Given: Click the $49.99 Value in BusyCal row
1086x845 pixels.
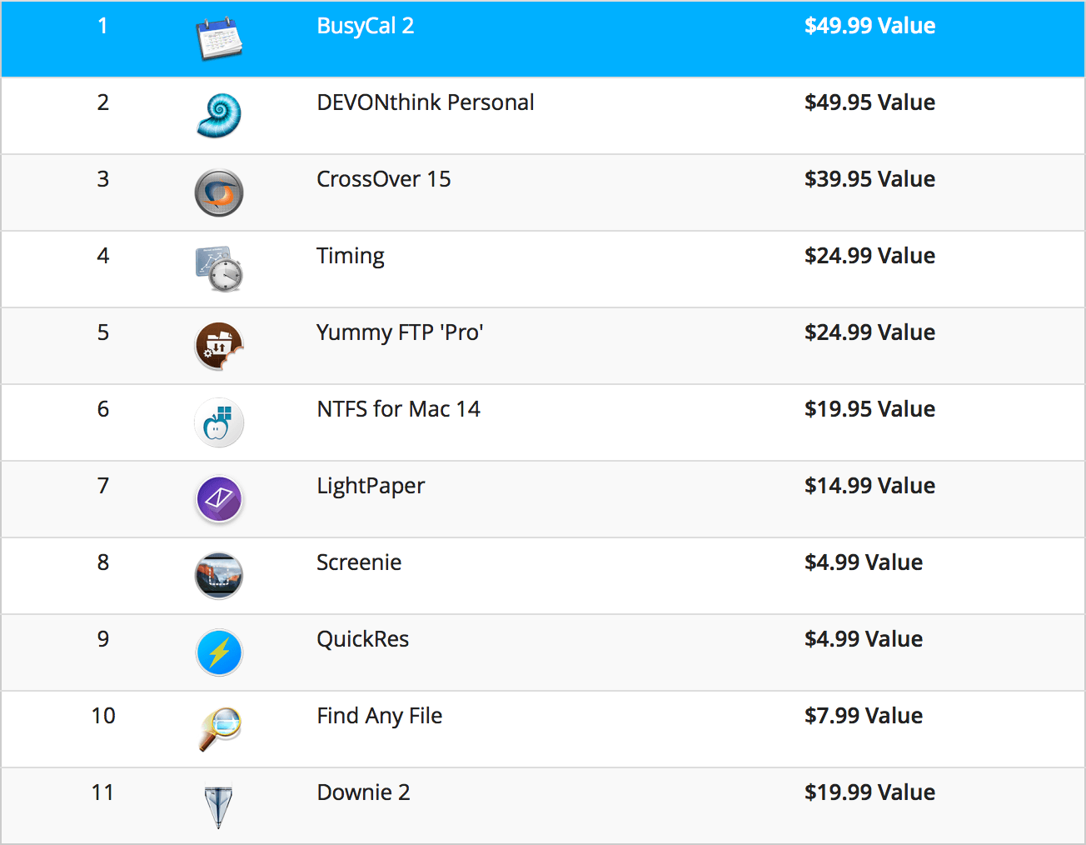Looking at the screenshot, I should point(870,26).
